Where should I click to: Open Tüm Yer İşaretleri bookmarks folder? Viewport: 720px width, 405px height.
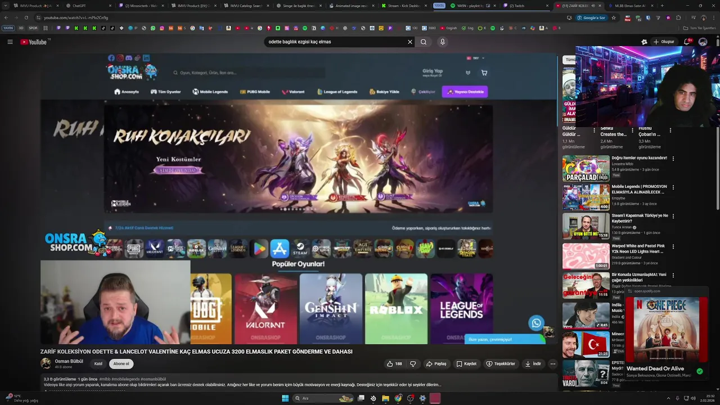pos(699,28)
